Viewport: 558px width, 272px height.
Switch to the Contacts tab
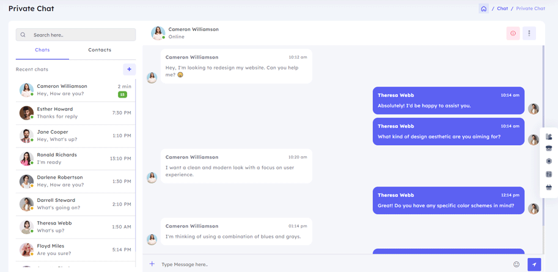click(100, 50)
